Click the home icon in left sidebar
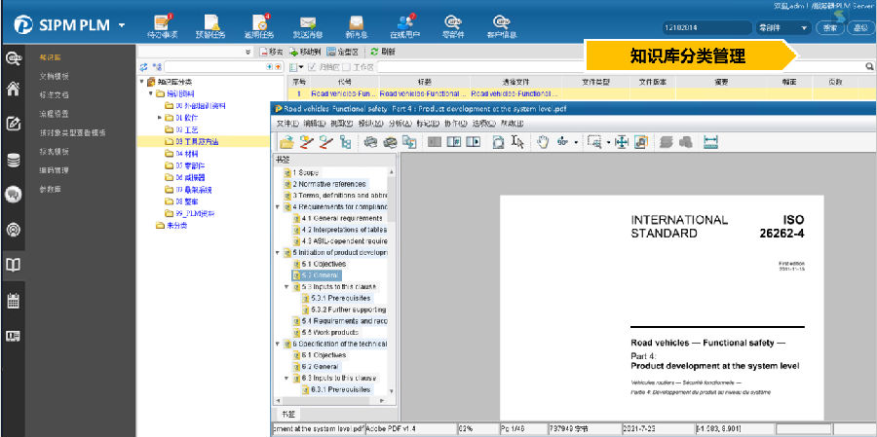The height and width of the screenshot is (437, 877). (13, 89)
